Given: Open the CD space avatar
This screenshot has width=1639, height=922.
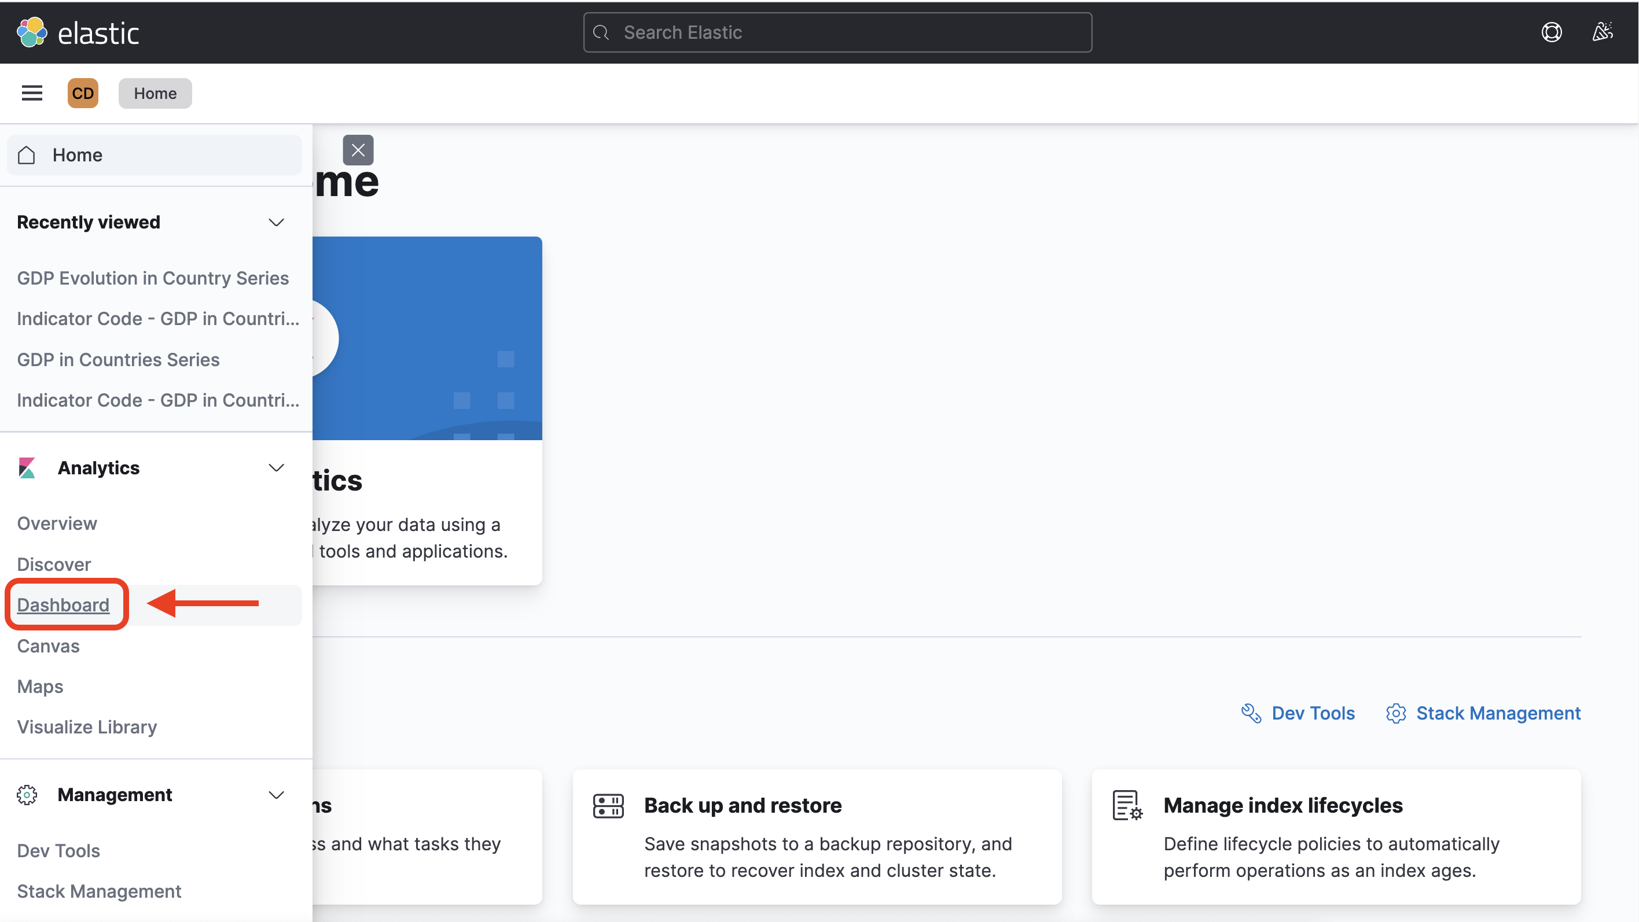Looking at the screenshot, I should (x=83, y=94).
